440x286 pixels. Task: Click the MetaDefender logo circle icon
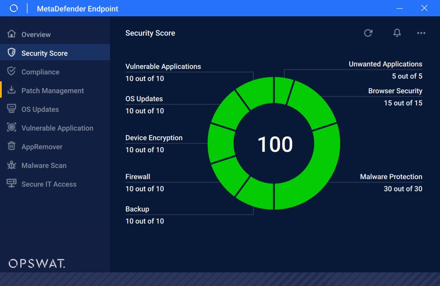[x=14, y=8]
